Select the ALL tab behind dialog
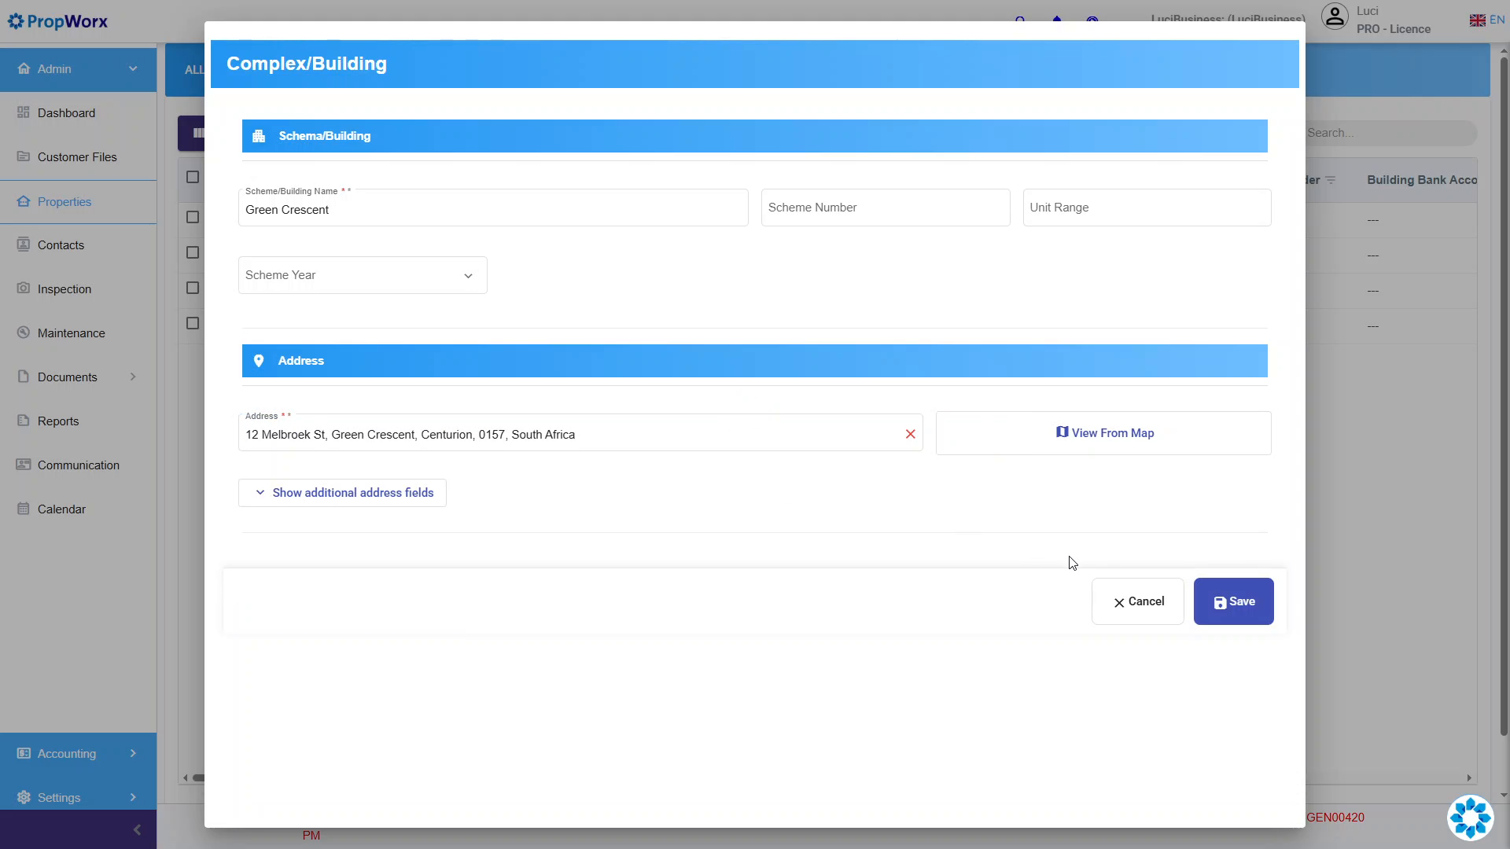Image resolution: width=1510 pixels, height=849 pixels. click(x=194, y=70)
